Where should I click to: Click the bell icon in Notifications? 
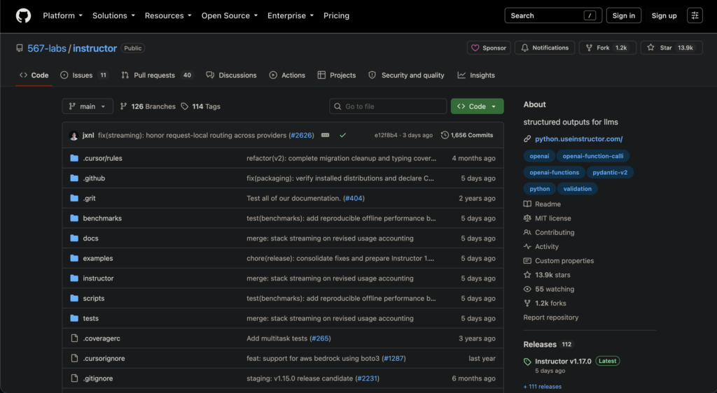pyautogui.click(x=524, y=48)
